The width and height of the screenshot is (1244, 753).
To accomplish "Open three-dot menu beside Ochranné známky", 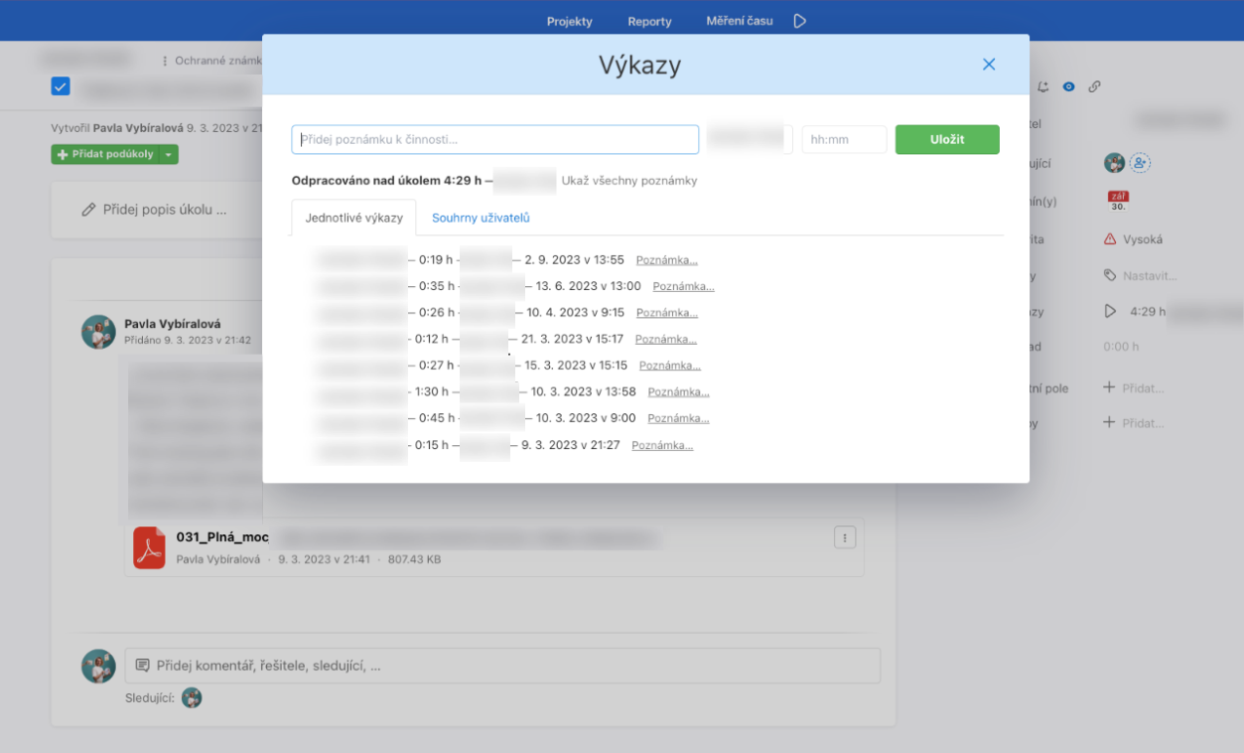I will 165,61.
